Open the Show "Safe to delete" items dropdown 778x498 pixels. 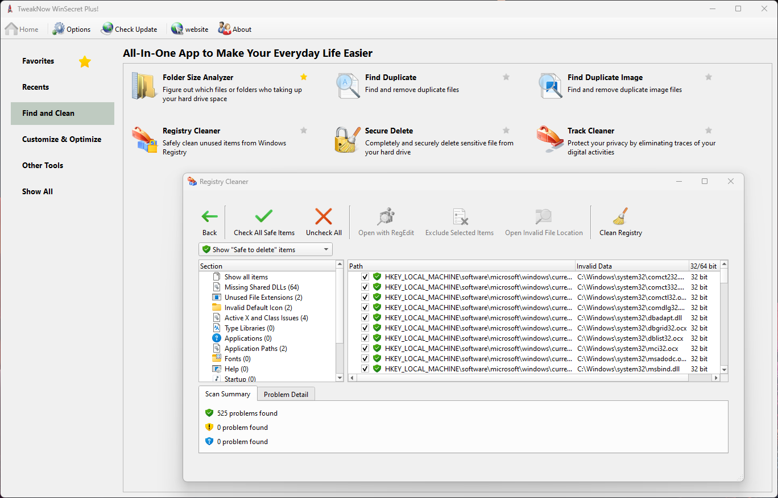point(266,249)
